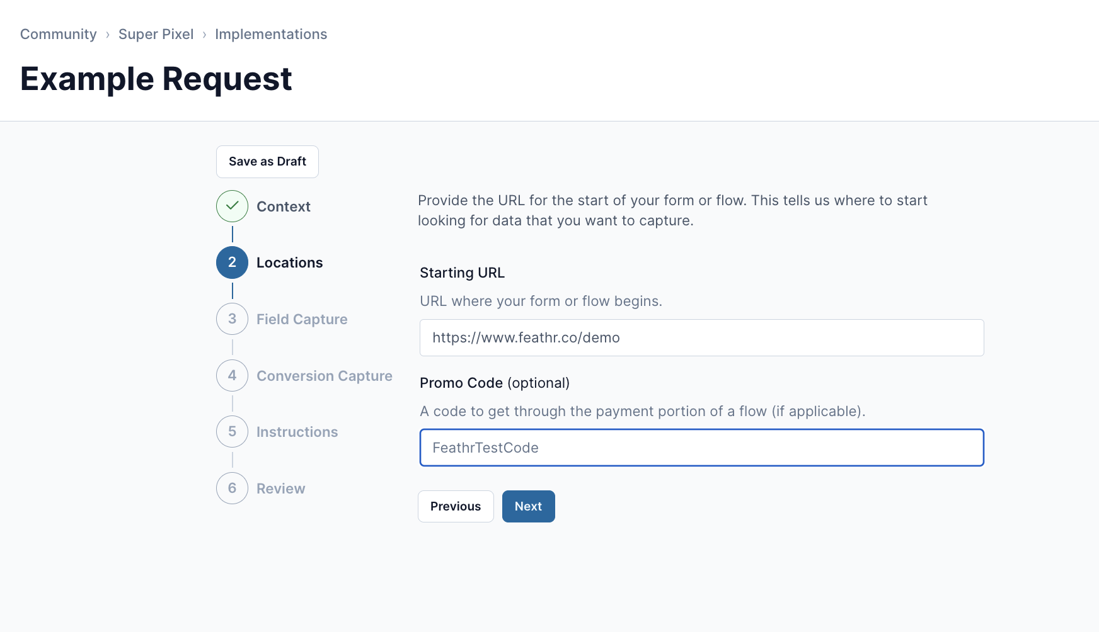1099x632 pixels.
Task: Select the step 2 Locations circle
Action: (232, 262)
